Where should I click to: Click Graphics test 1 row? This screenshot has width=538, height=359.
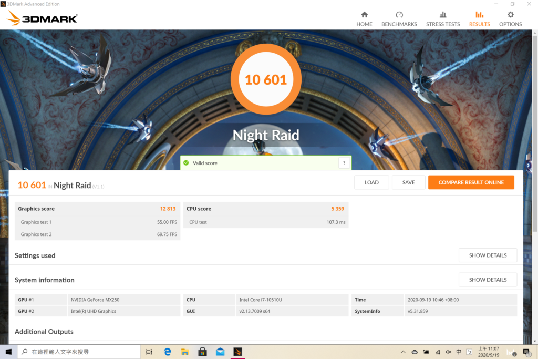coord(97,222)
